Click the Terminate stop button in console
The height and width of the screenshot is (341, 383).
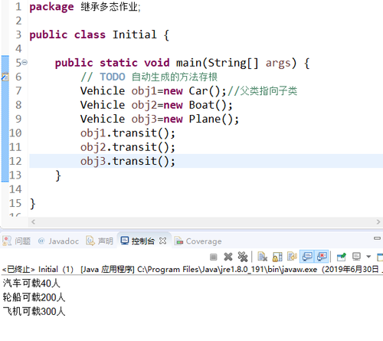214,257
